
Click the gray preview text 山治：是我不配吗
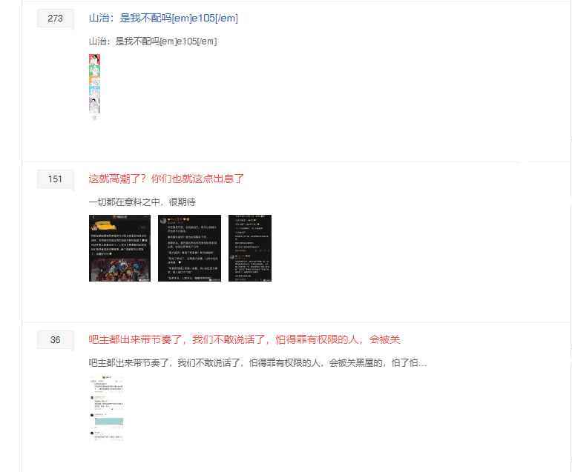pos(152,41)
